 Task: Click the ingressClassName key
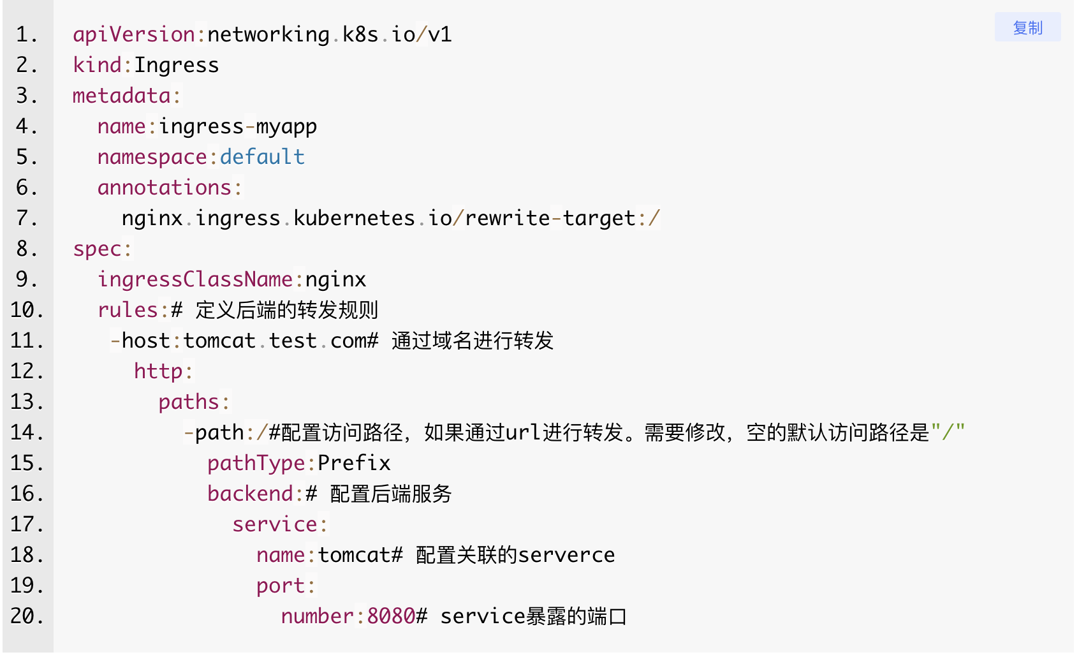coord(195,279)
